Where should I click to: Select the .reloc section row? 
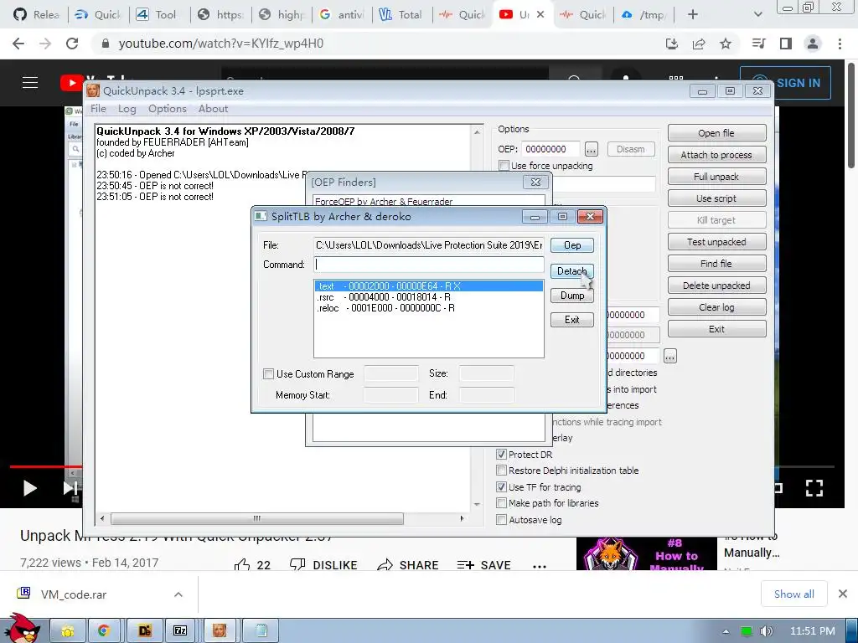tap(429, 308)
